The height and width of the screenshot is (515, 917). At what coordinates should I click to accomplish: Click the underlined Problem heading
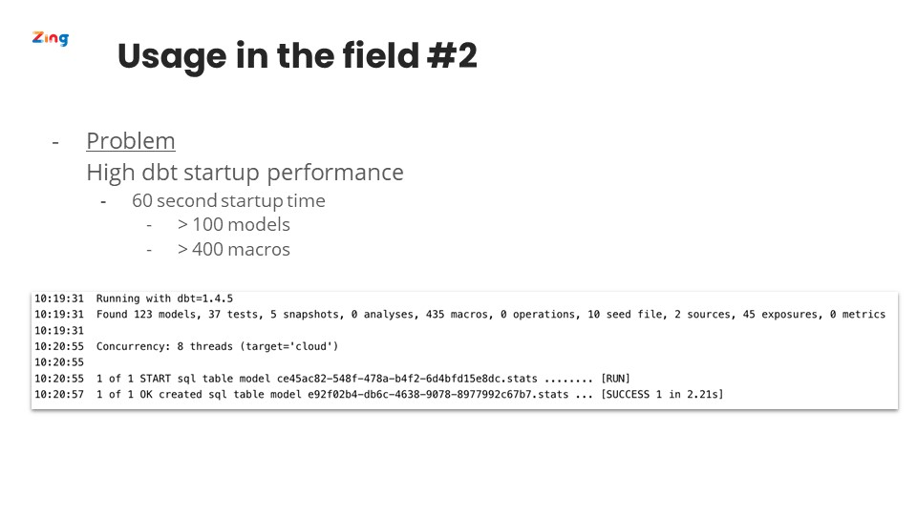tap(131, 141)
